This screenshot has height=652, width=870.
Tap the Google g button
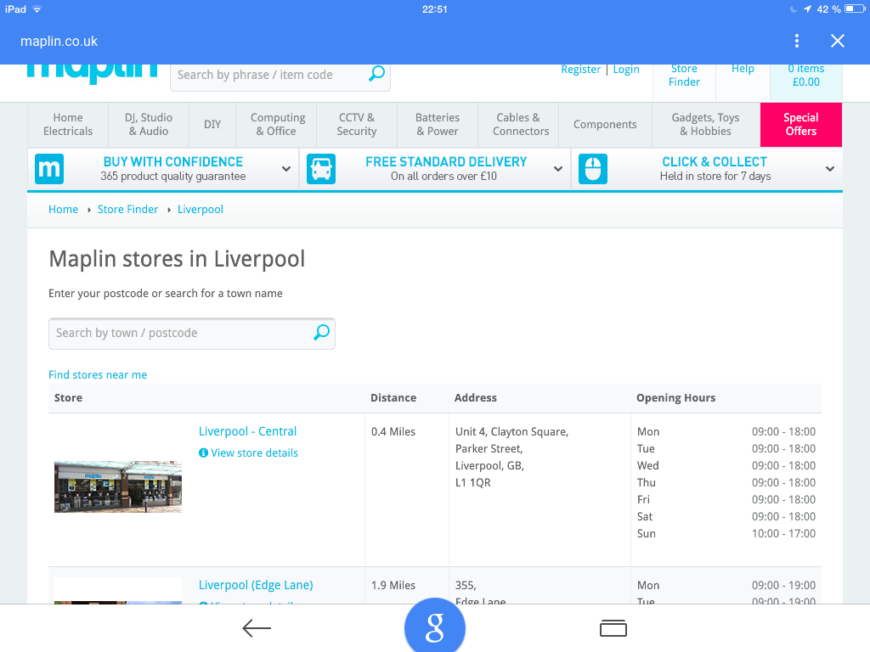[x=434, y=627]
